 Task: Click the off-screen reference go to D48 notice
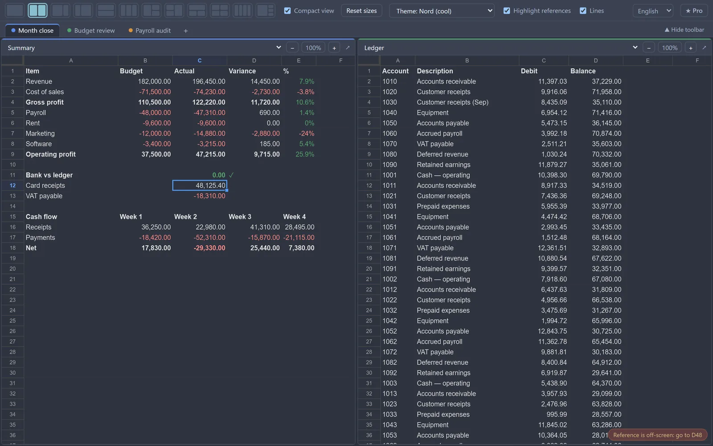[657, 435]
